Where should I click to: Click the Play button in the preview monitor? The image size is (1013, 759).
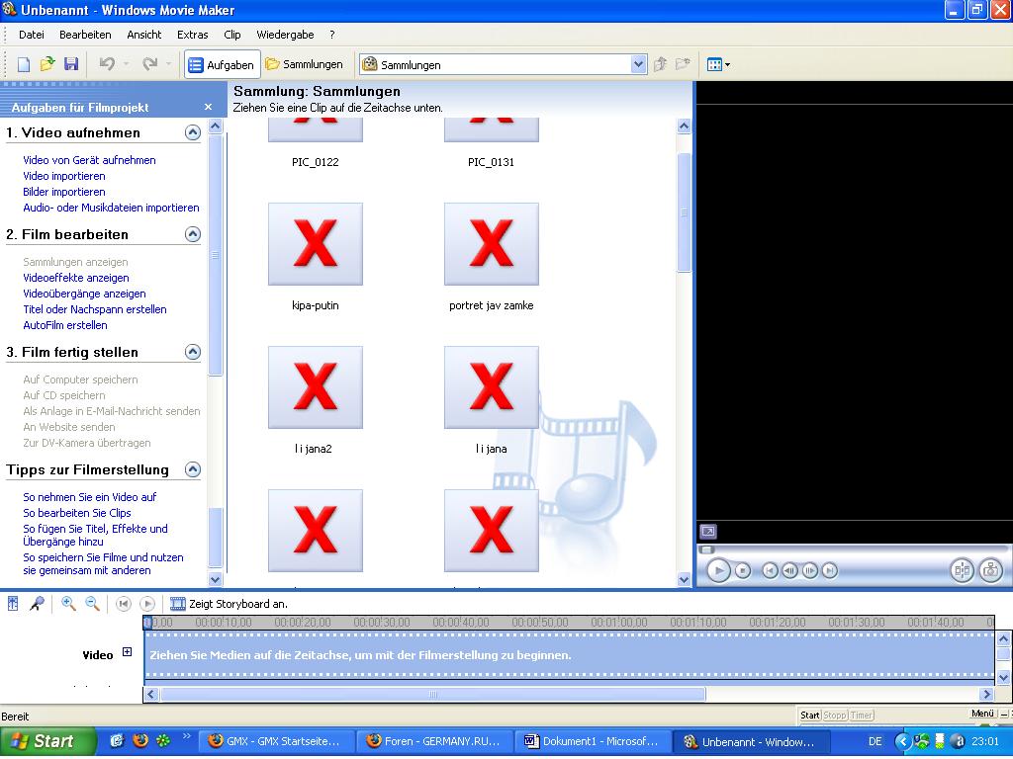[x=718, y=570]
